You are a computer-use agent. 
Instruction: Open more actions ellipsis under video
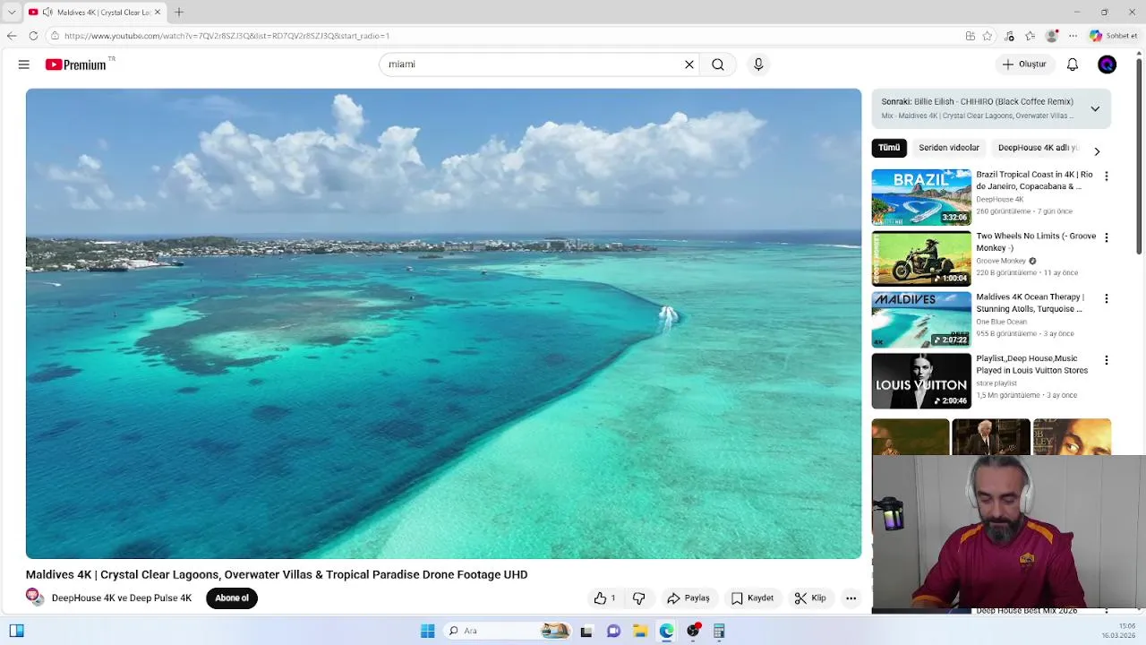pyautogui.click(x=851, y=598)
